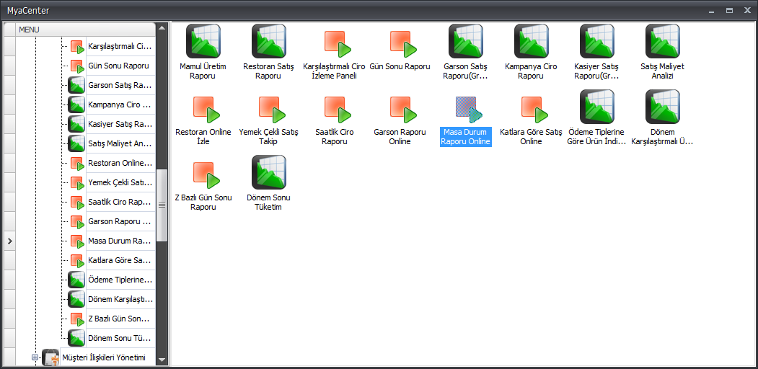Open Restoran Satış Raporu large icon
The image size is (758, 369).
269,41
